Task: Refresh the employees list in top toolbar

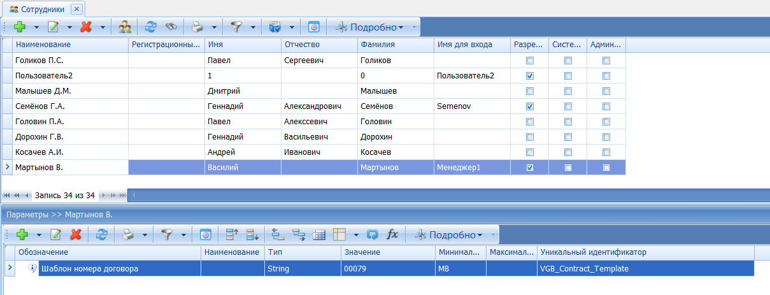Action: pos(151,27)
